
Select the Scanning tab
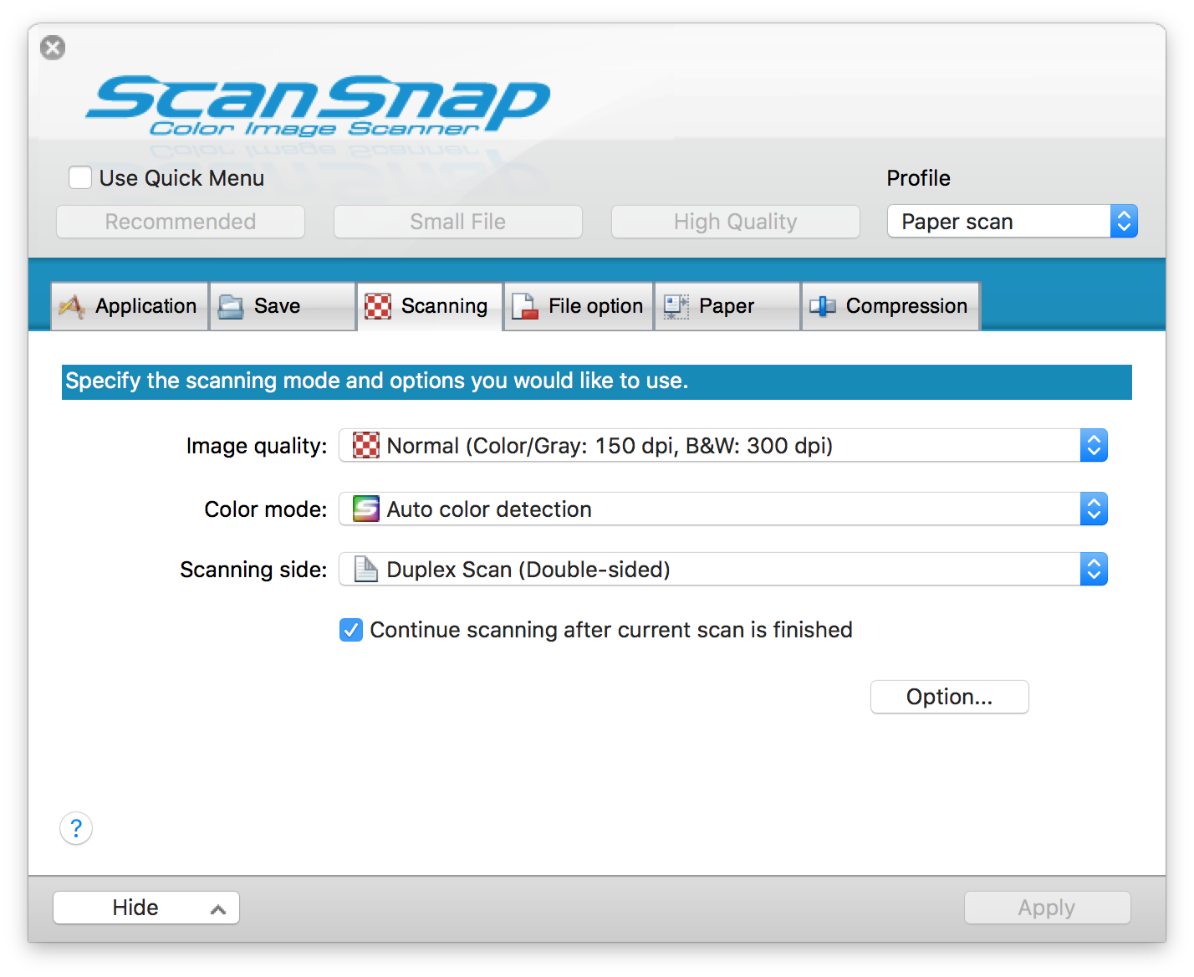[x=430, y=306]
